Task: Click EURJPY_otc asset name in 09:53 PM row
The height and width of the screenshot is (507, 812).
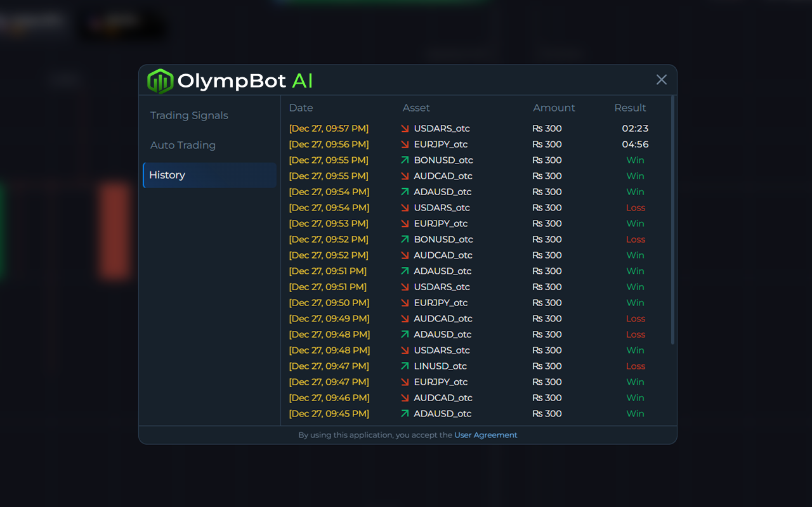Action: point(441,224)
